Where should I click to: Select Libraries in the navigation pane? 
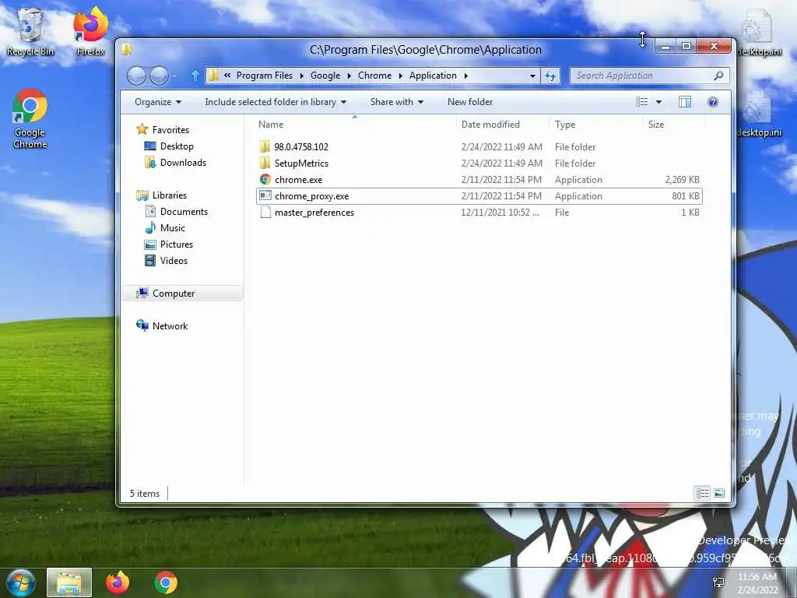[169, 195]
